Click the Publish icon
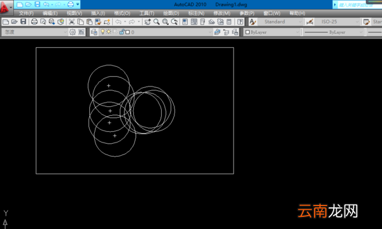This screenshot has height=229, width=382. (52, 22)
